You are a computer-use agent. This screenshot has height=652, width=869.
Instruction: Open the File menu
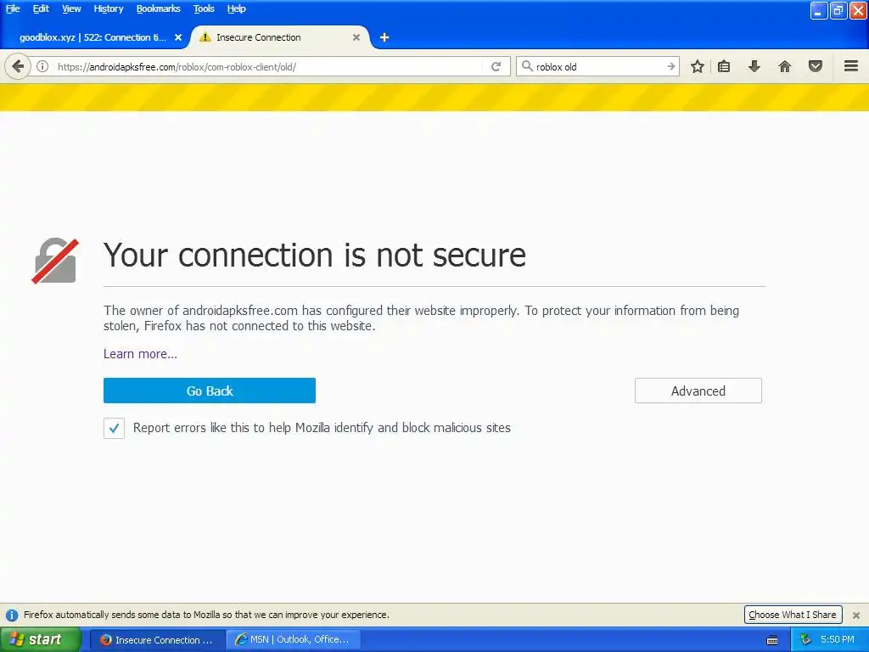(x=13, y=8)
